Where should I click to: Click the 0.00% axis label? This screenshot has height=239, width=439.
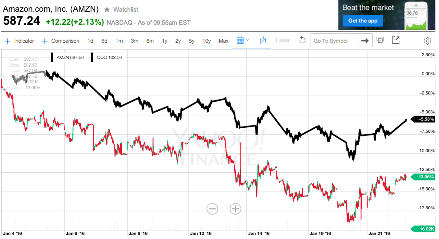tap(428, 74)
